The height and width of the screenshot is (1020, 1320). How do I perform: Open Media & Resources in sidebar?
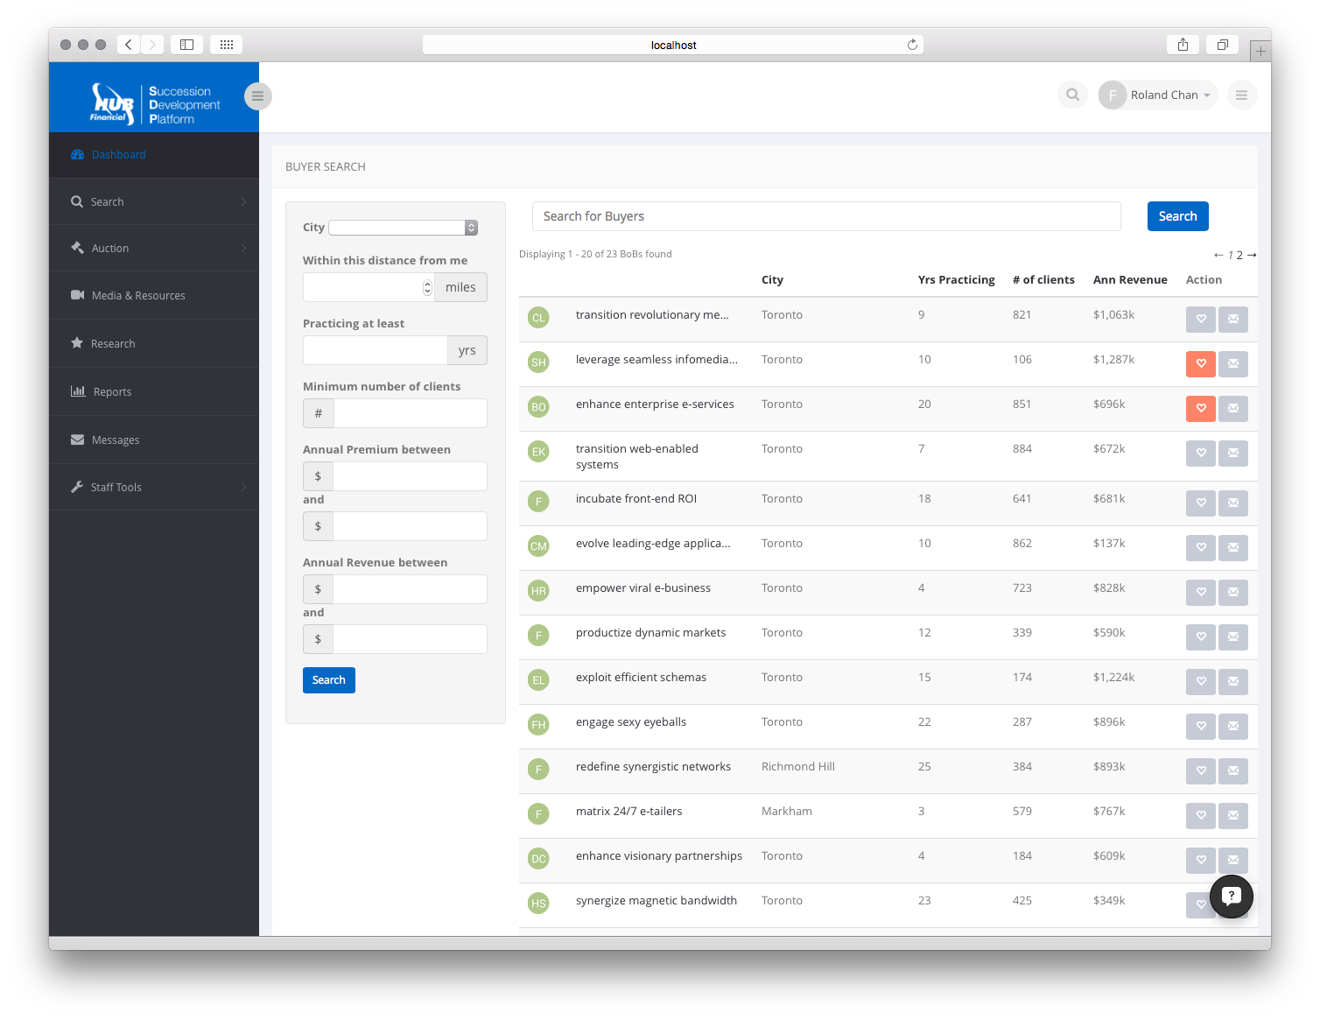click(154, 295)
